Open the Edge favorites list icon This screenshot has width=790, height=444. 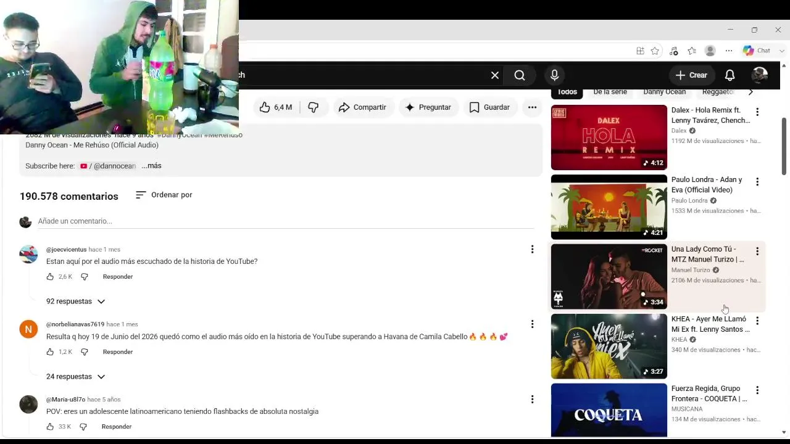coord(692,51)
